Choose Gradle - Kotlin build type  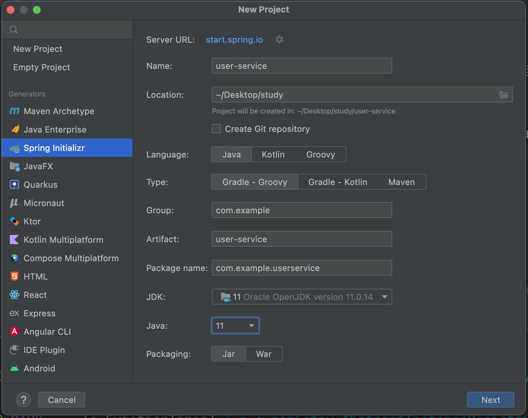338,182
